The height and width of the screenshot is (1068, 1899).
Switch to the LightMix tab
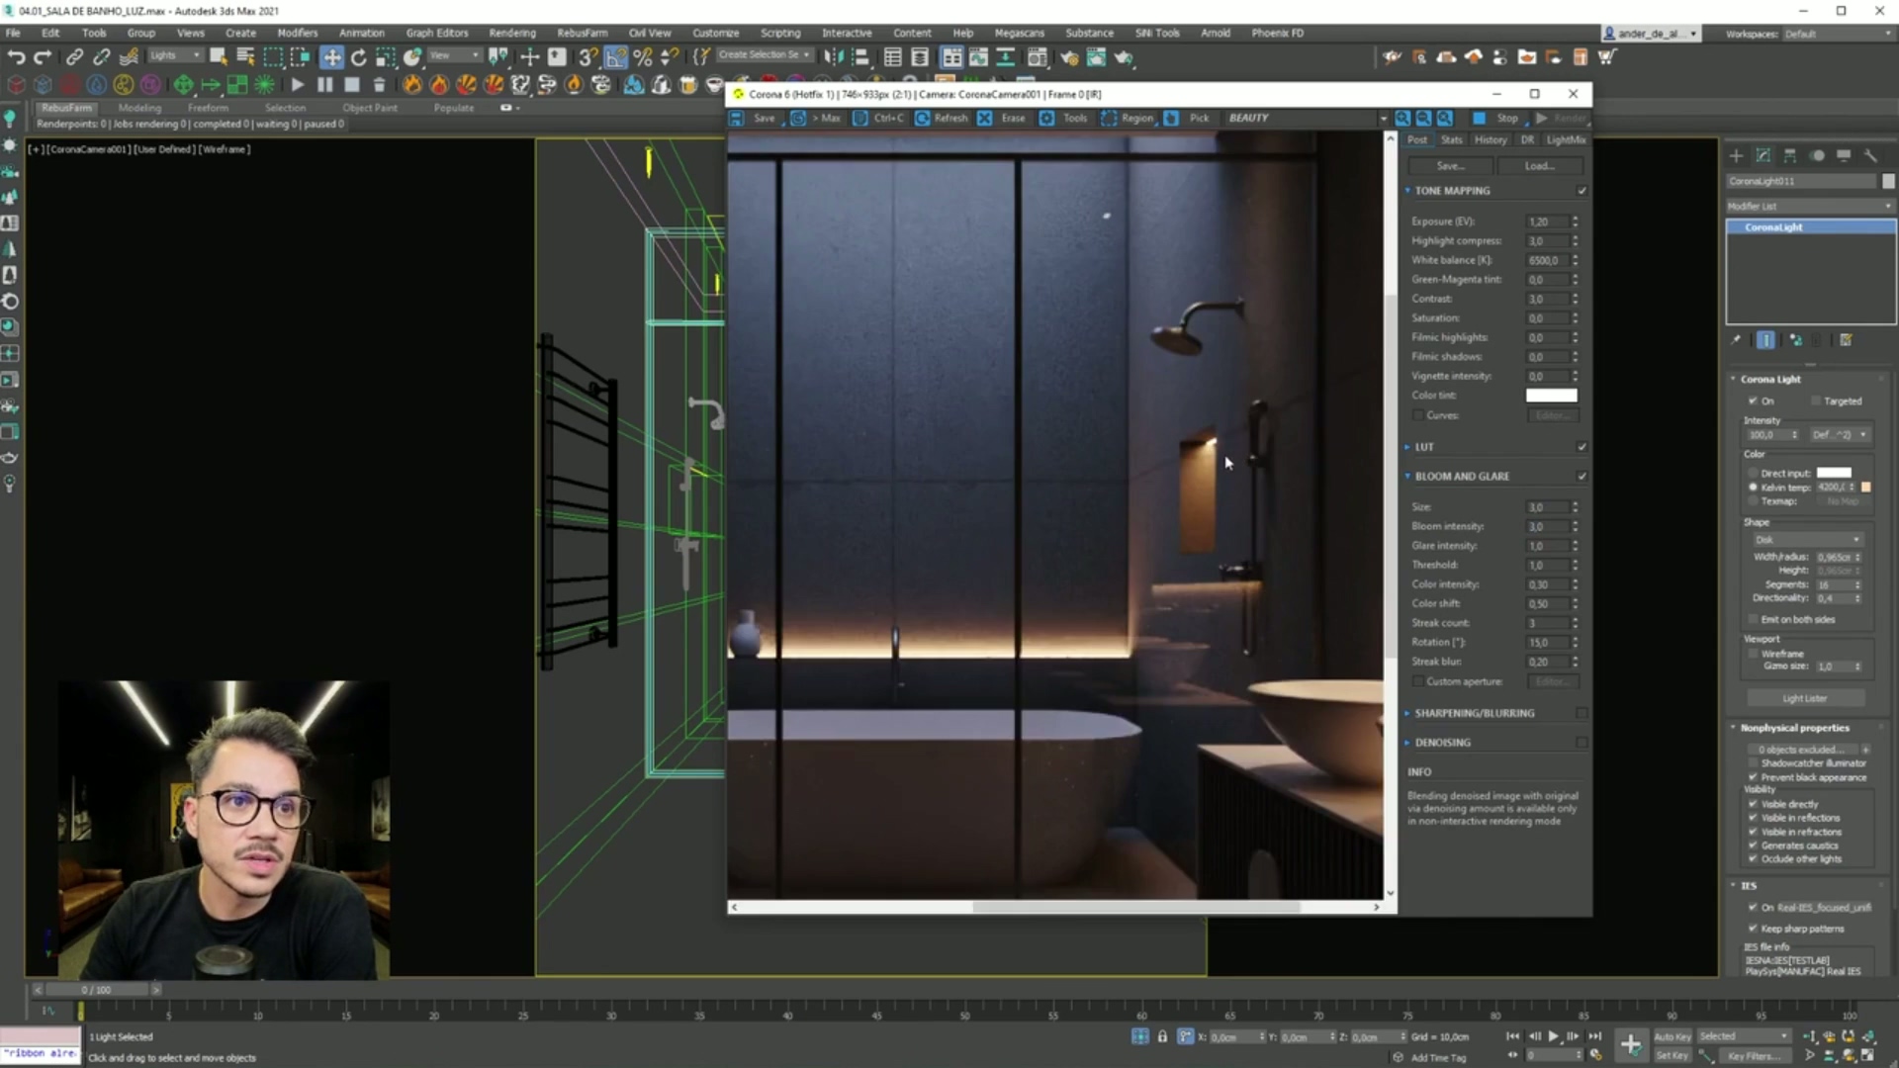click(1565, 140)
